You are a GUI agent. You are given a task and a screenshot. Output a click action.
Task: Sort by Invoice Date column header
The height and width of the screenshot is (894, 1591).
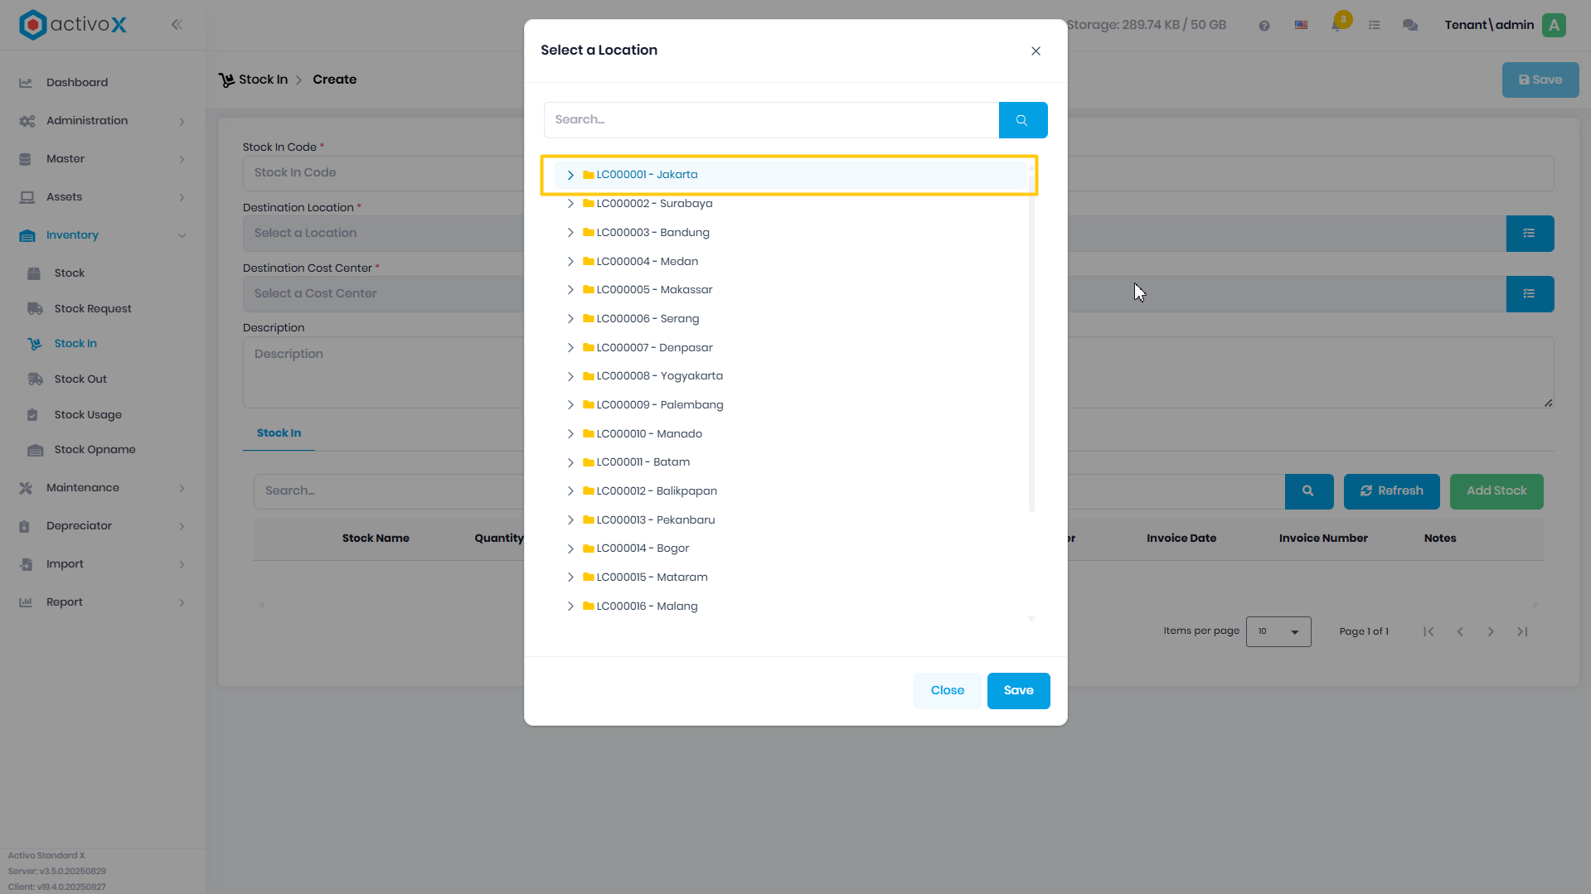pyautogui.click(x=1181, y=539)
